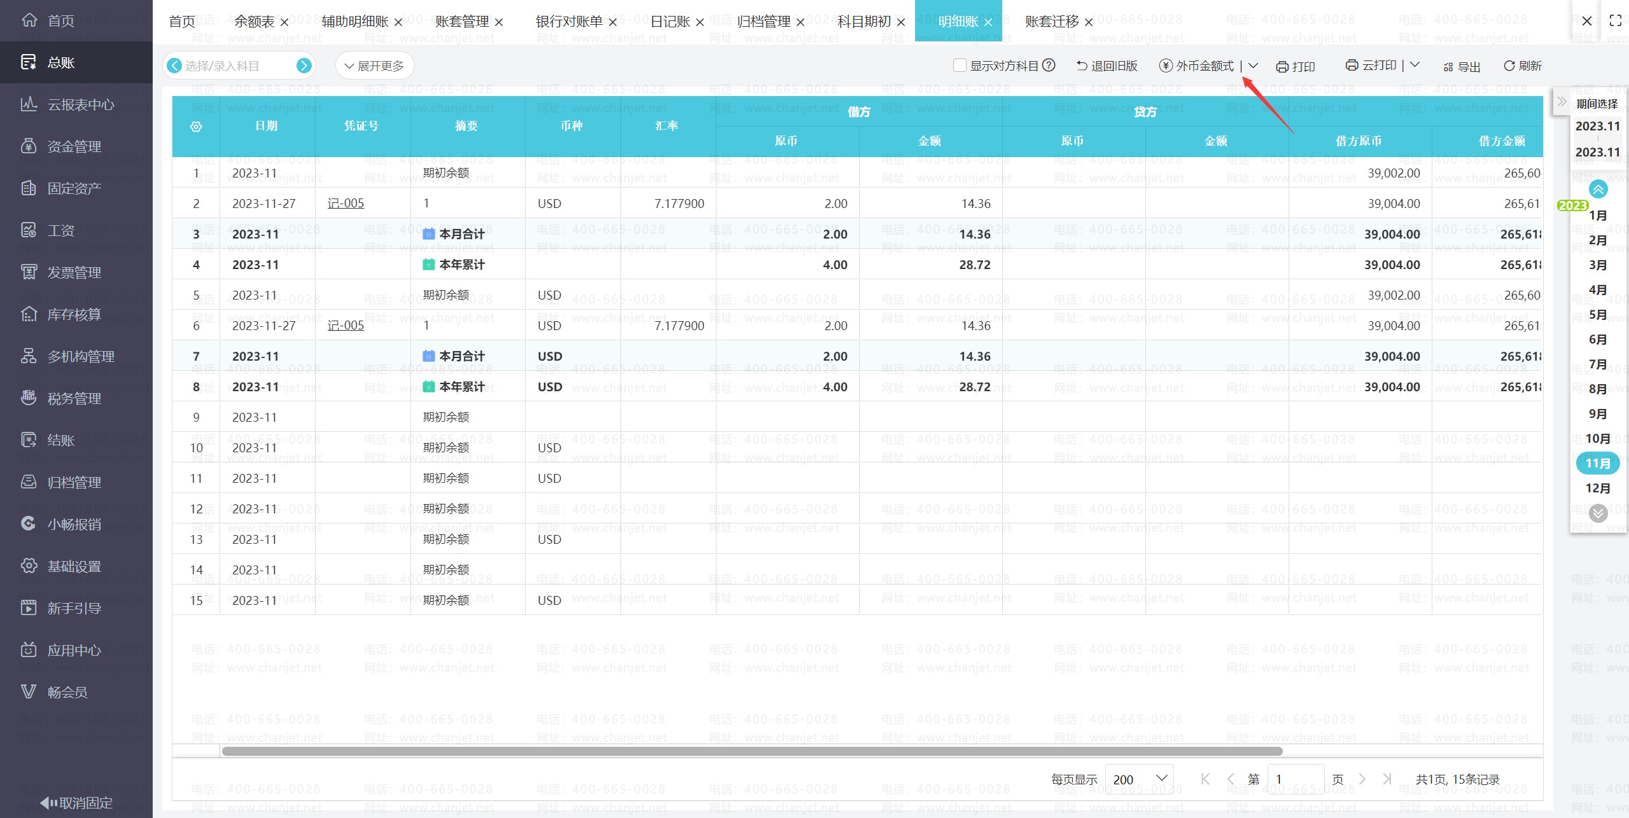Open the 每页显示 200 dropdown

(x=1140, y=779)
